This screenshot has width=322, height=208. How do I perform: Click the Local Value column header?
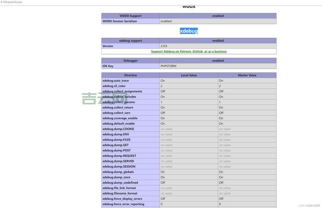pyautogui.click(x=188, y=75)
